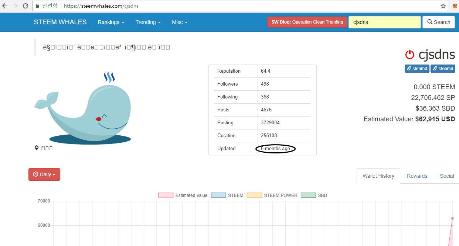Viewport: 459px width, 246px height.
Task: Click the Curation row label
Action: pos(226,136)
